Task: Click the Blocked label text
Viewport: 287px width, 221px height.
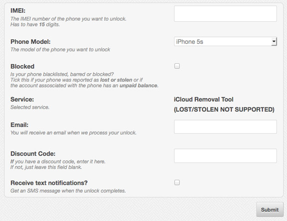Action: pyautogui.click(x=22, y=66)
